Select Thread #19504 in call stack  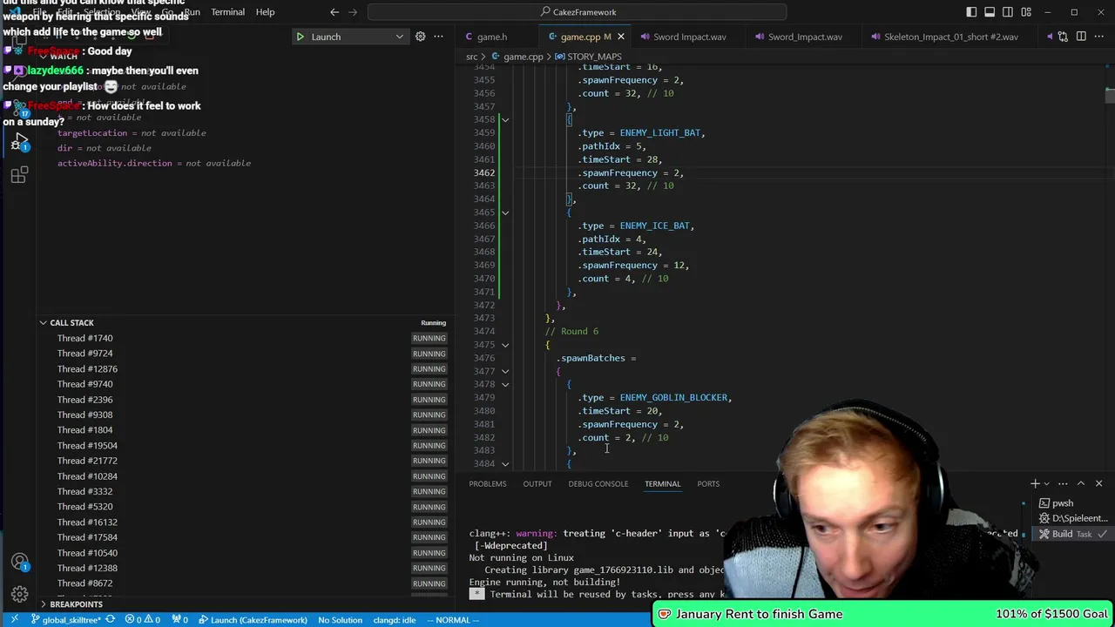pyautogui.click(x=87, y=446)
